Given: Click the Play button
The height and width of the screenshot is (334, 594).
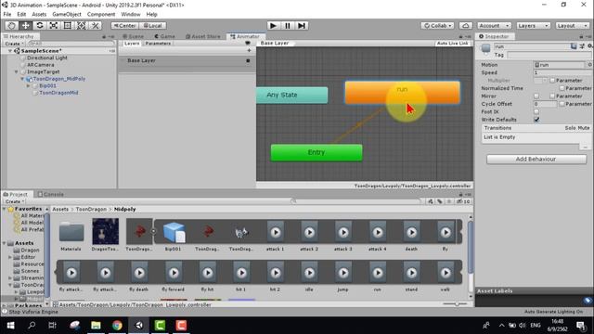Looking at the screenshot, I should pos(273,25).
